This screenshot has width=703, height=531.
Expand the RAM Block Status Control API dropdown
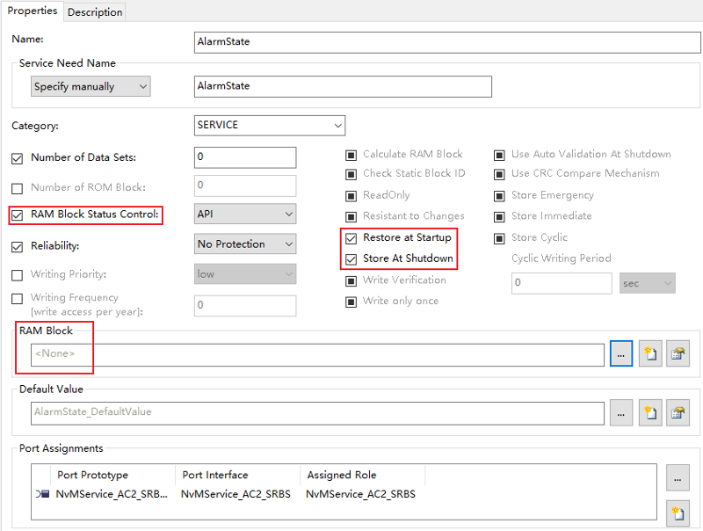tap(244, 214)
